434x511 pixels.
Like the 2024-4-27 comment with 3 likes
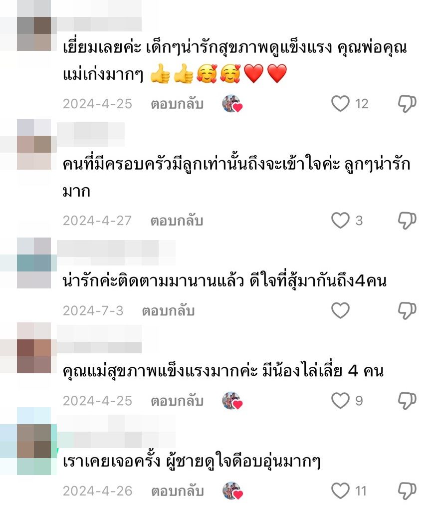[x=340, y=220]
